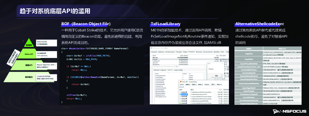Close the DllMain message dialog
309x116 pixels.
point(222,64)
